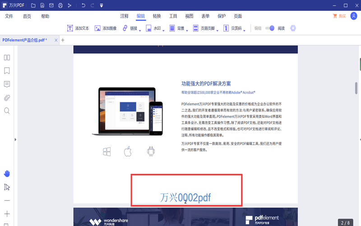
Task: Open the 转换 convert tab
Action: click(x=157, y=16)
